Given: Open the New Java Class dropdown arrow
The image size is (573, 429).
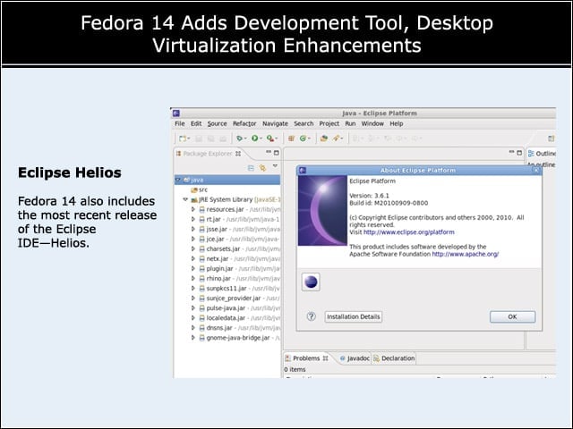Looking at the screenshot, I should pos(309,139).
